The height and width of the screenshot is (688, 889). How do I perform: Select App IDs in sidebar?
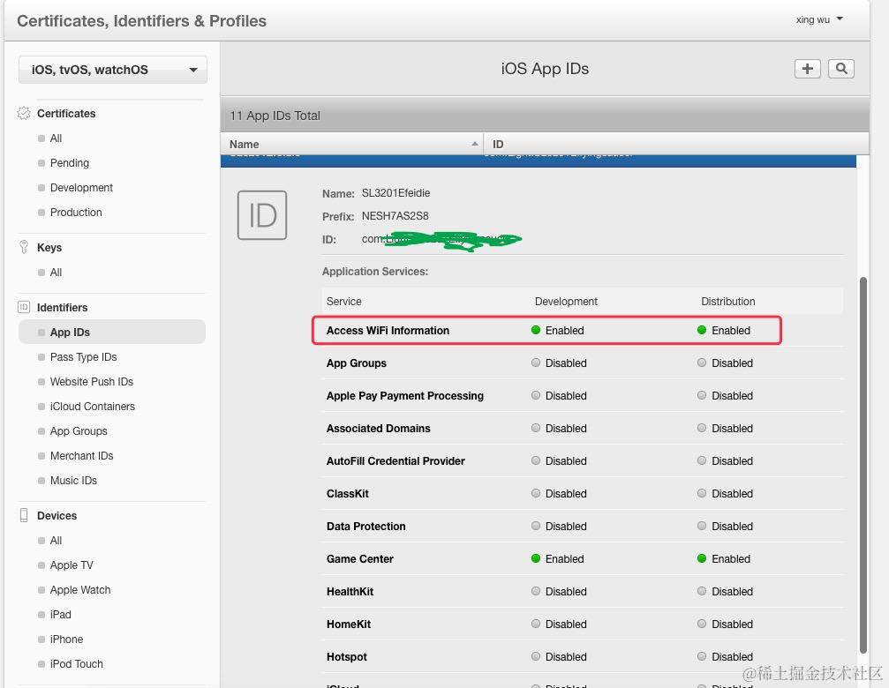pyautogui.click(x=112, y=333)
